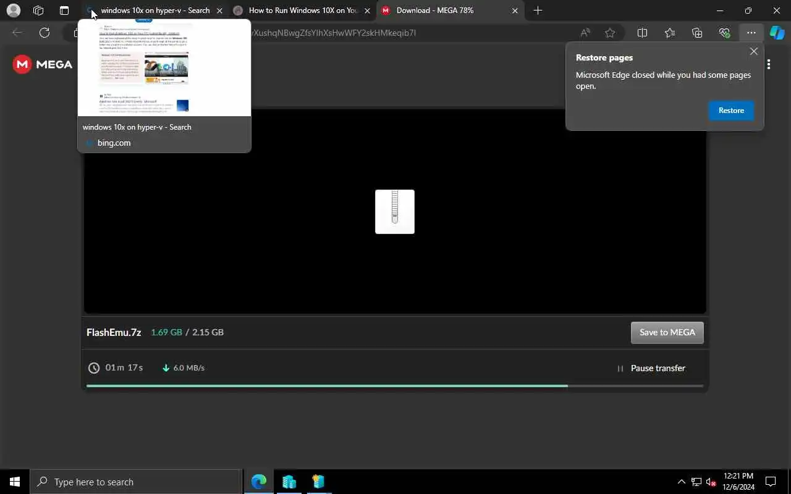Open the Windows notification center
The image size is (791, 494).
(x=771, y=482)
